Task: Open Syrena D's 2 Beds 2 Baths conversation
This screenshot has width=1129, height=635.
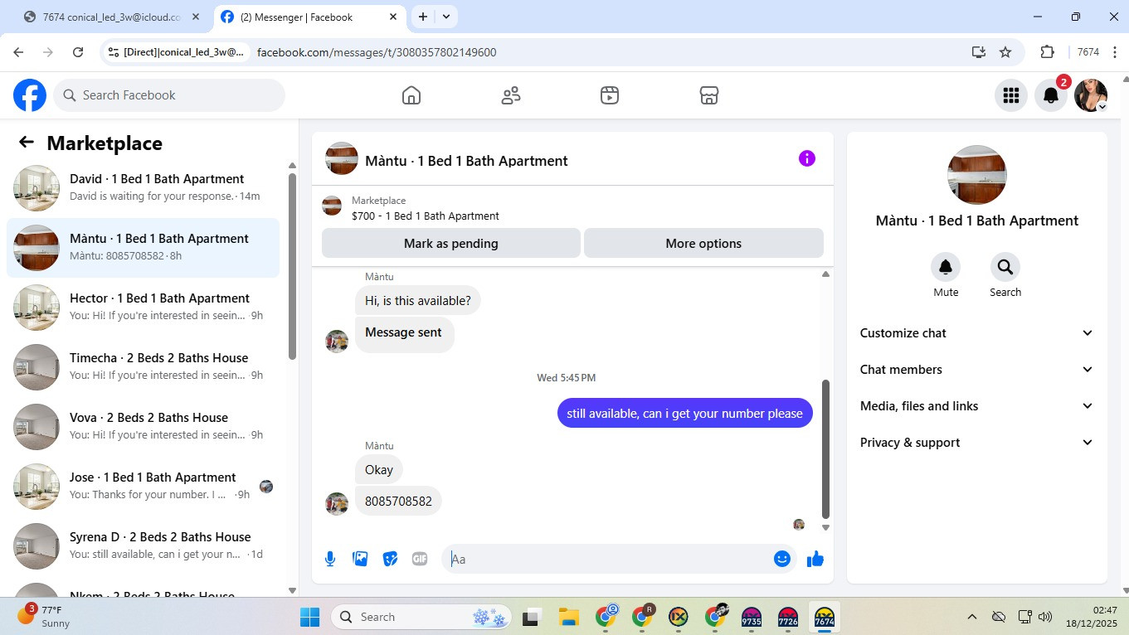Action: click(x=143, y=546)
